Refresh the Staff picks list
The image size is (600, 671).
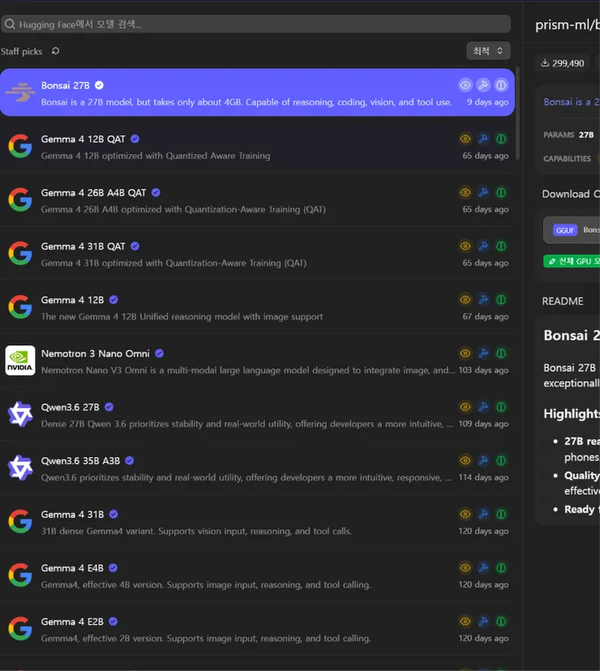click(x=55, y=51)
